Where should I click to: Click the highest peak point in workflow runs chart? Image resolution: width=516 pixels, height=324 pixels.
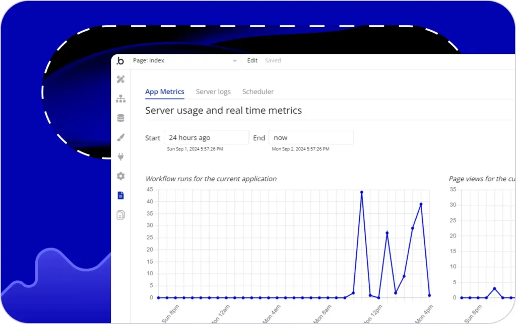362,192
